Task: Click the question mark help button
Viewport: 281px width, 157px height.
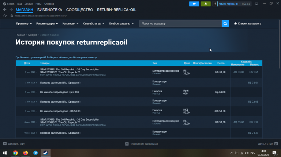Action: (215, 4)
